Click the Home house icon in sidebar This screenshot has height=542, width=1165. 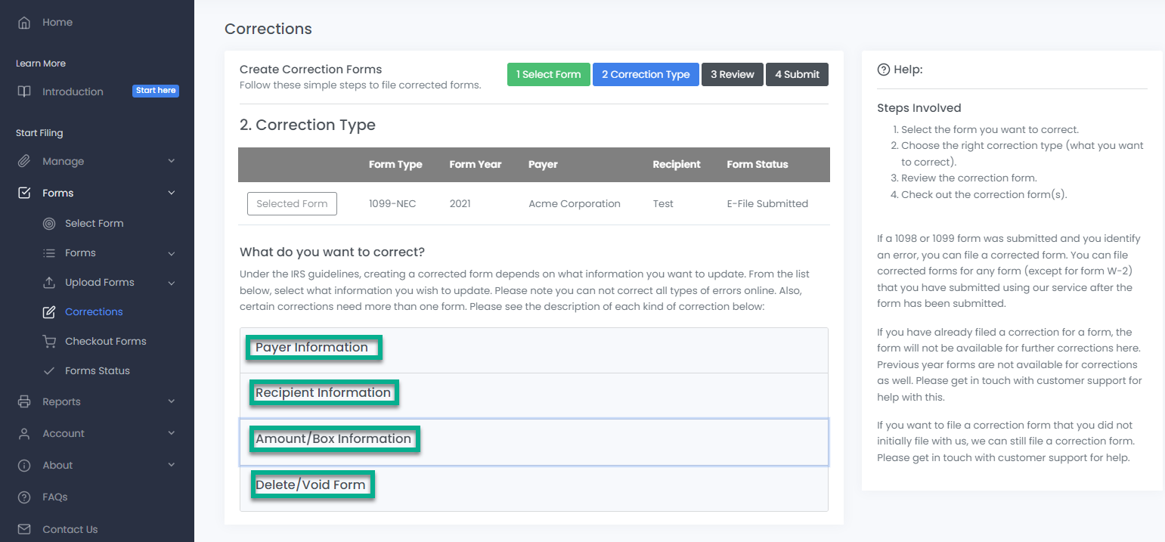coord(24,23)
